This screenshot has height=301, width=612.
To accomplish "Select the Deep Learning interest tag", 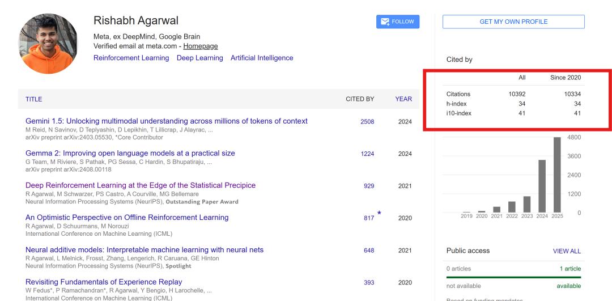I will coord(199,58).
